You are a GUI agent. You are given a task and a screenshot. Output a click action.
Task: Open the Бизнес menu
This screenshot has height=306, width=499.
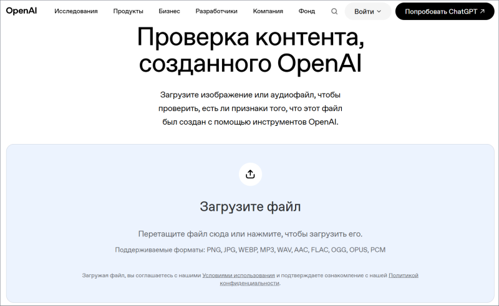click(x=169, y=11)
